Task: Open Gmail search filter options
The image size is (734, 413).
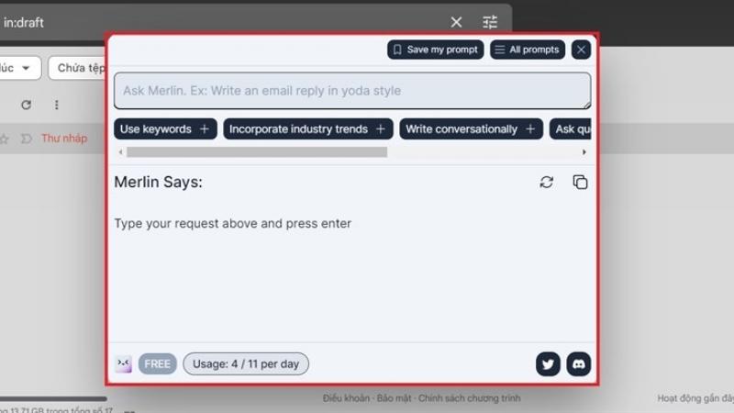Action: click(x=490, y=22)
